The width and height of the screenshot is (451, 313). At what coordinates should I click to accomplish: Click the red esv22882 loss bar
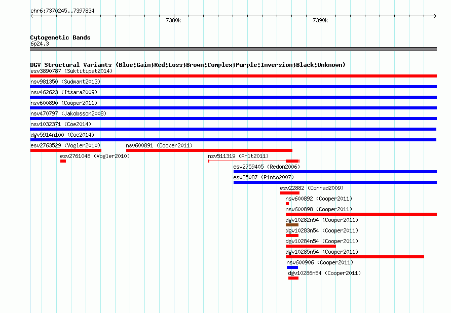pos(290,193)
